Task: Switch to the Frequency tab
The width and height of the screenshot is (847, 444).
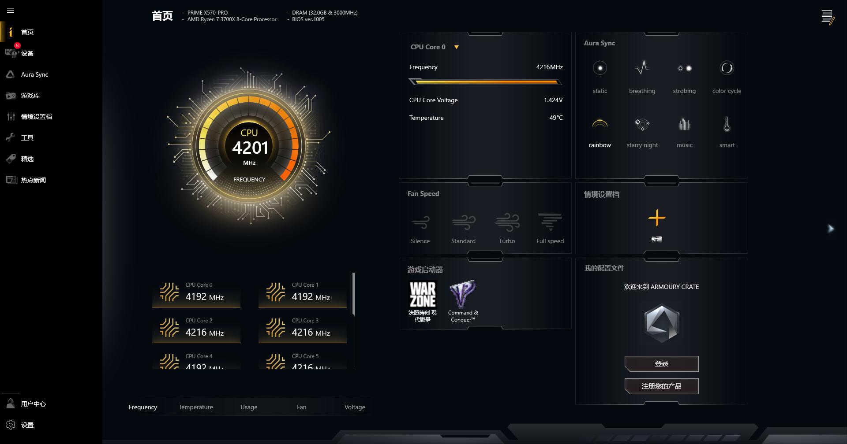Action: 143,407
